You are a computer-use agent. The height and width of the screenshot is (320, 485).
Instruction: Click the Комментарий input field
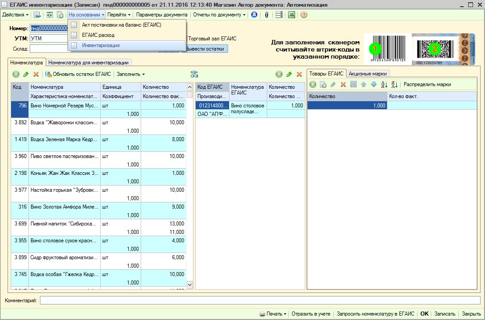click(260, 300)
